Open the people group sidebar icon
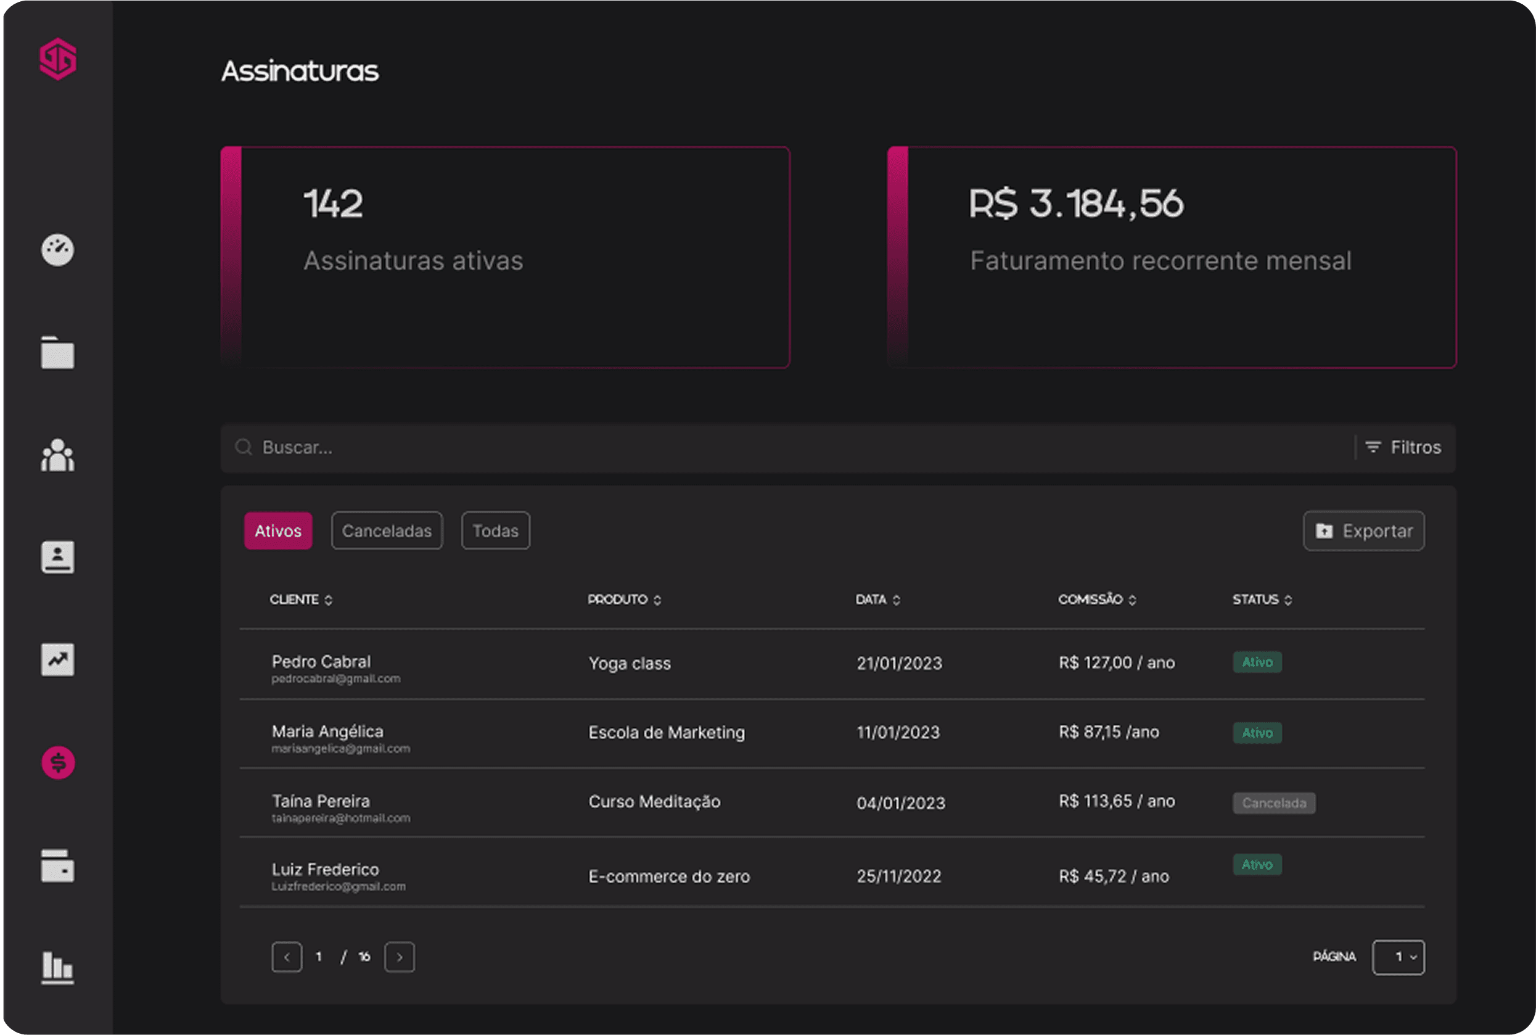This screenshot has width=1536, height=1035. (58, 455)
